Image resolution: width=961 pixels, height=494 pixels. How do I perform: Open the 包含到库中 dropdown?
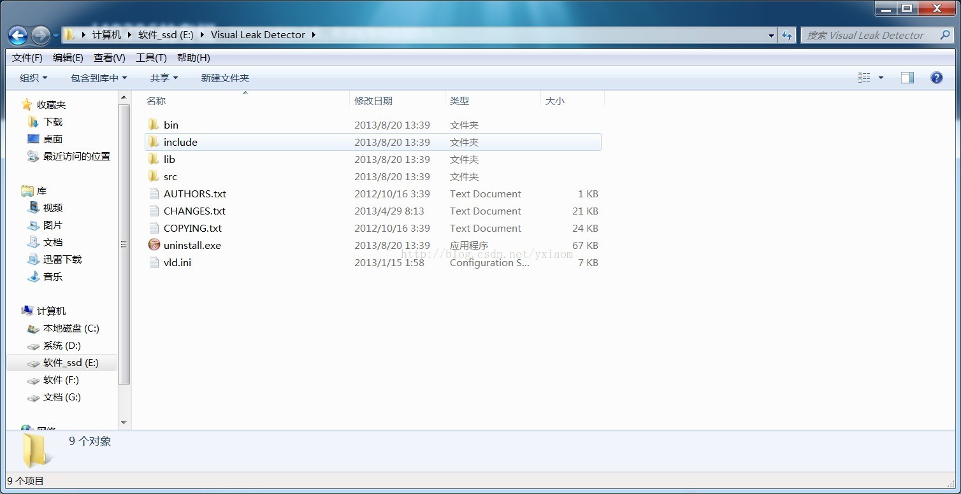pos(99,78)
